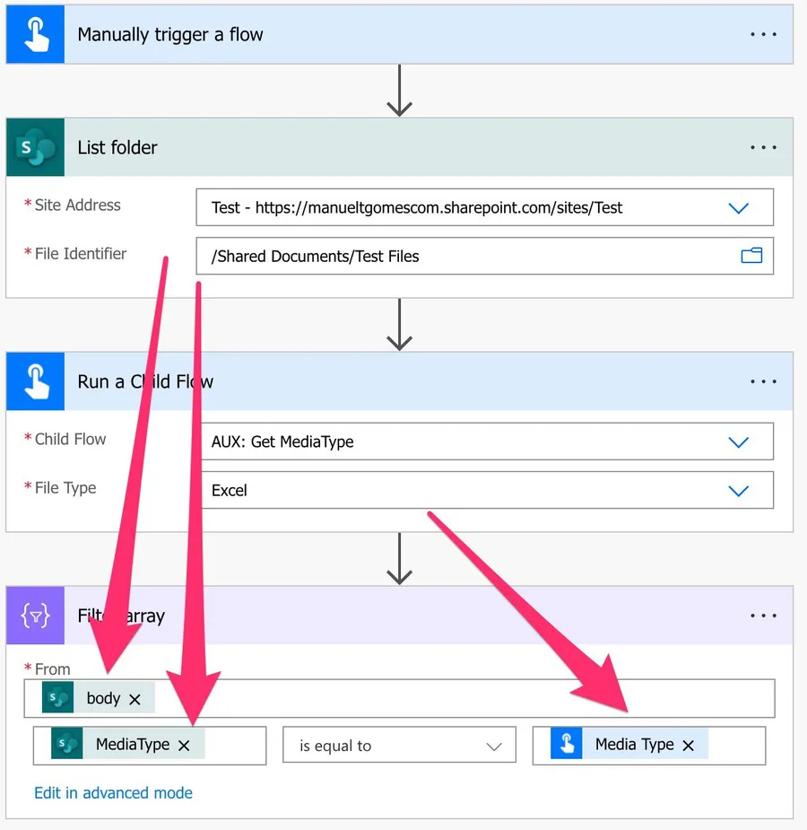Click the Manually trigger a flow touch icon
This screenshot has height=830, width=807.
tap(35, 35)
